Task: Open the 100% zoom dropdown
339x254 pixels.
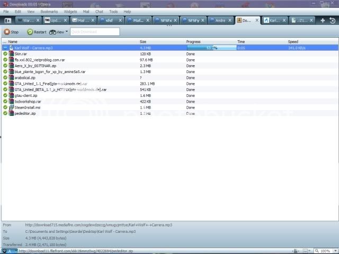Action: (335, 251)
